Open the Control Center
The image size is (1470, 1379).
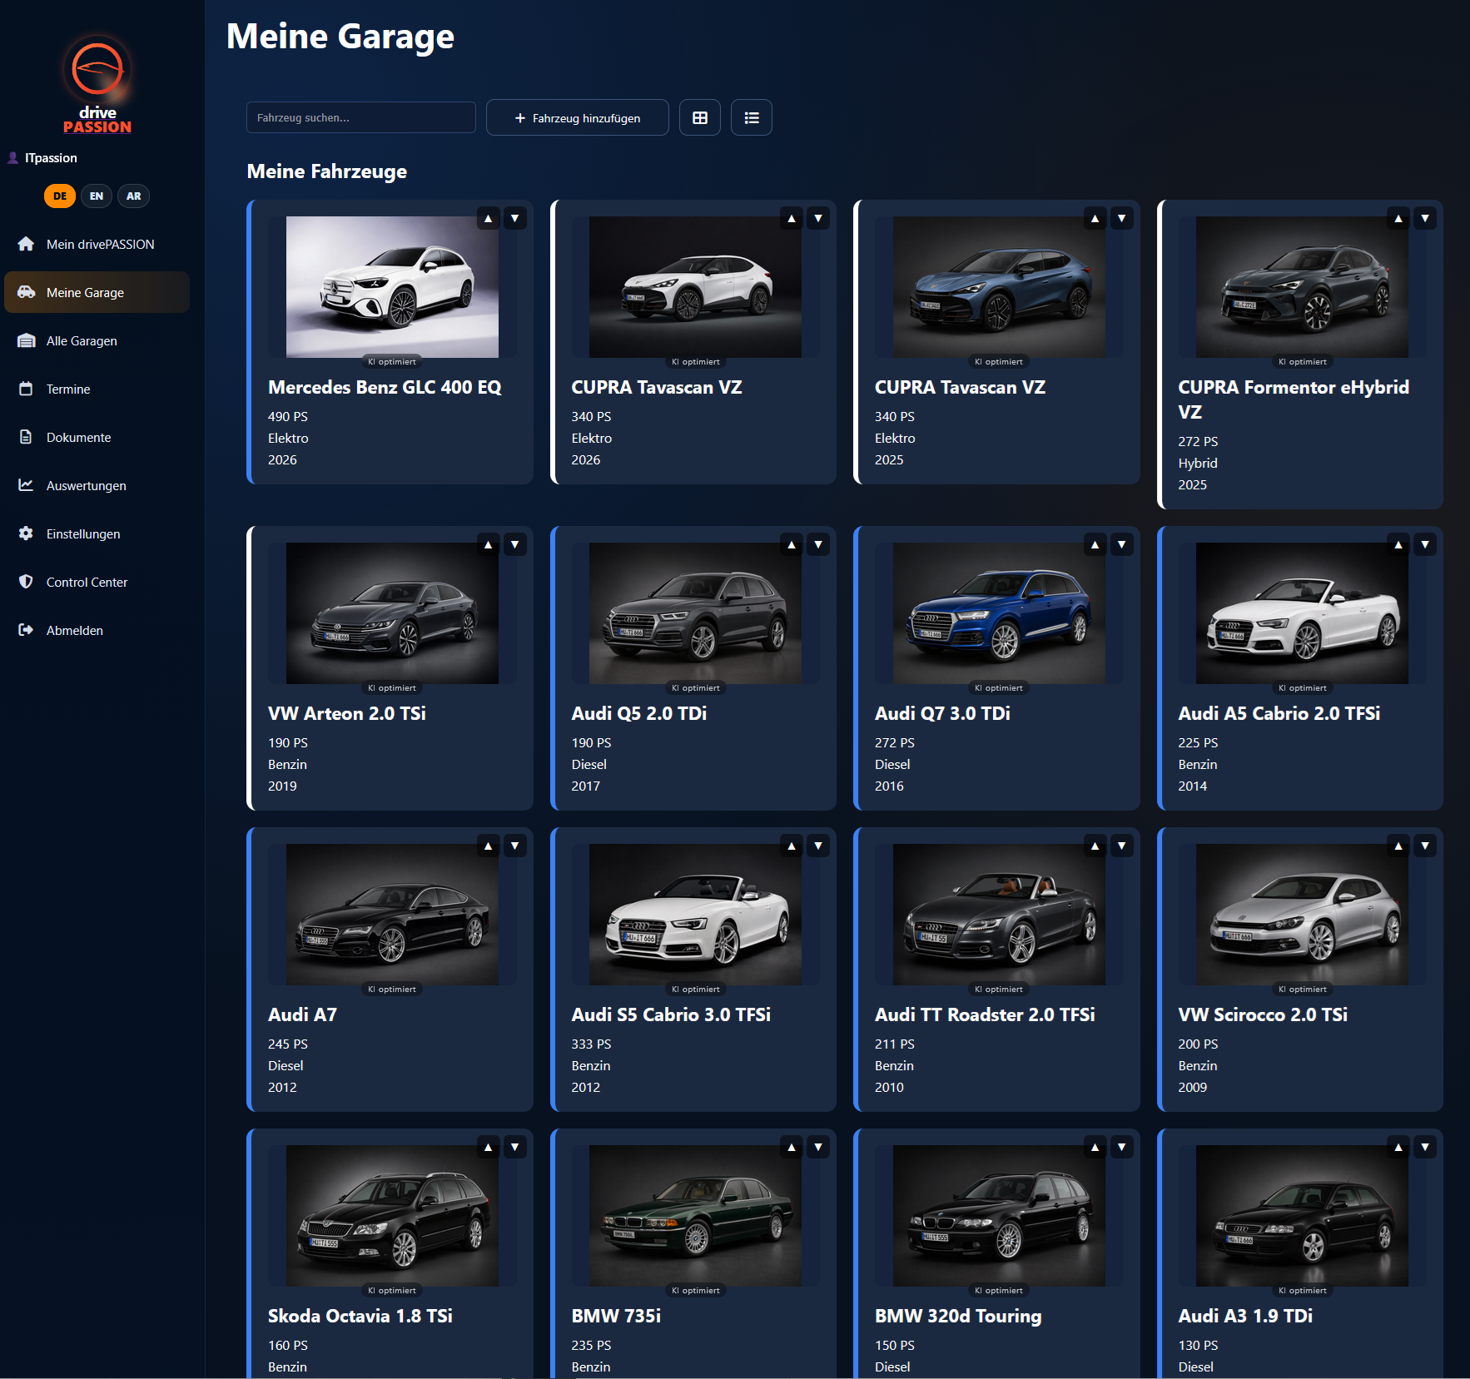pos(97,582)
